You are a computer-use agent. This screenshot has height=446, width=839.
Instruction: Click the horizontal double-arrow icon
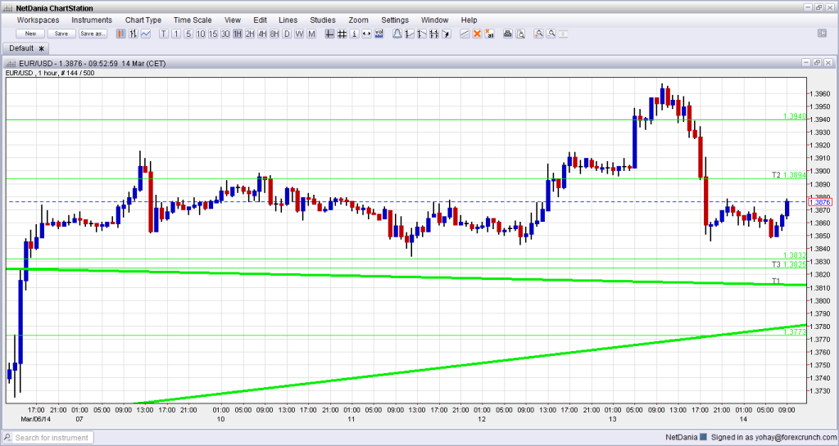pos(366,34)
